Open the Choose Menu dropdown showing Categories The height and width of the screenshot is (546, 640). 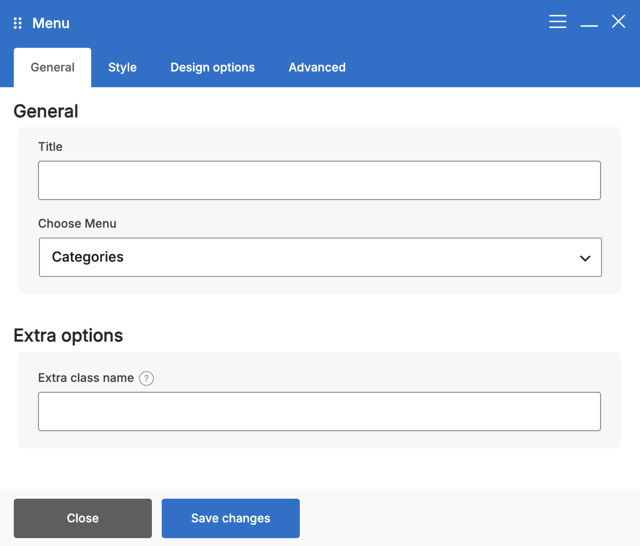coord(320,257)
